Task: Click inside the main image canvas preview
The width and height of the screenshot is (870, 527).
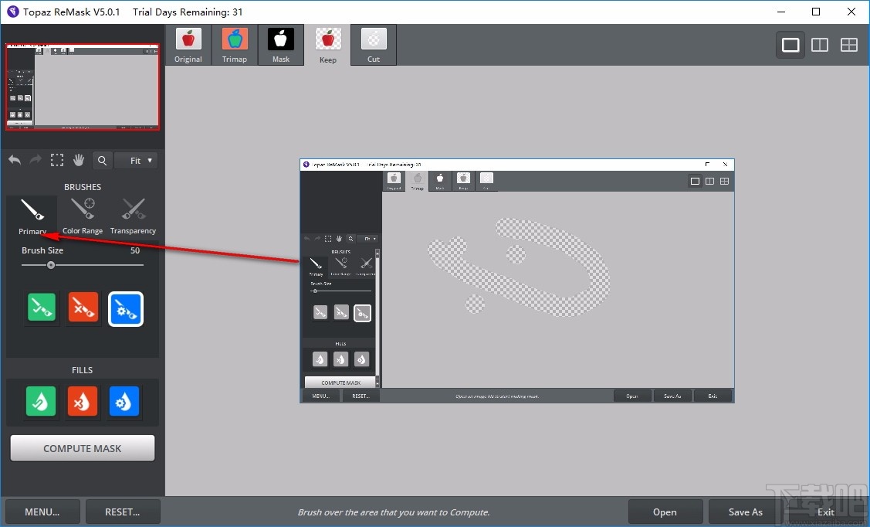Action: 517,281
